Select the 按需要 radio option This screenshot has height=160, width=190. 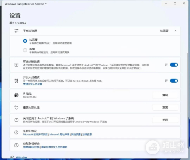click(25, 41)
